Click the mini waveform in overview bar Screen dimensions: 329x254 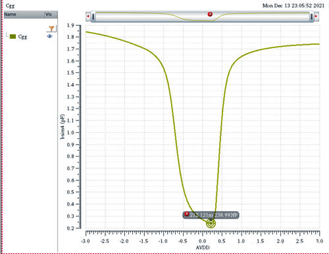tap(202, 16)
